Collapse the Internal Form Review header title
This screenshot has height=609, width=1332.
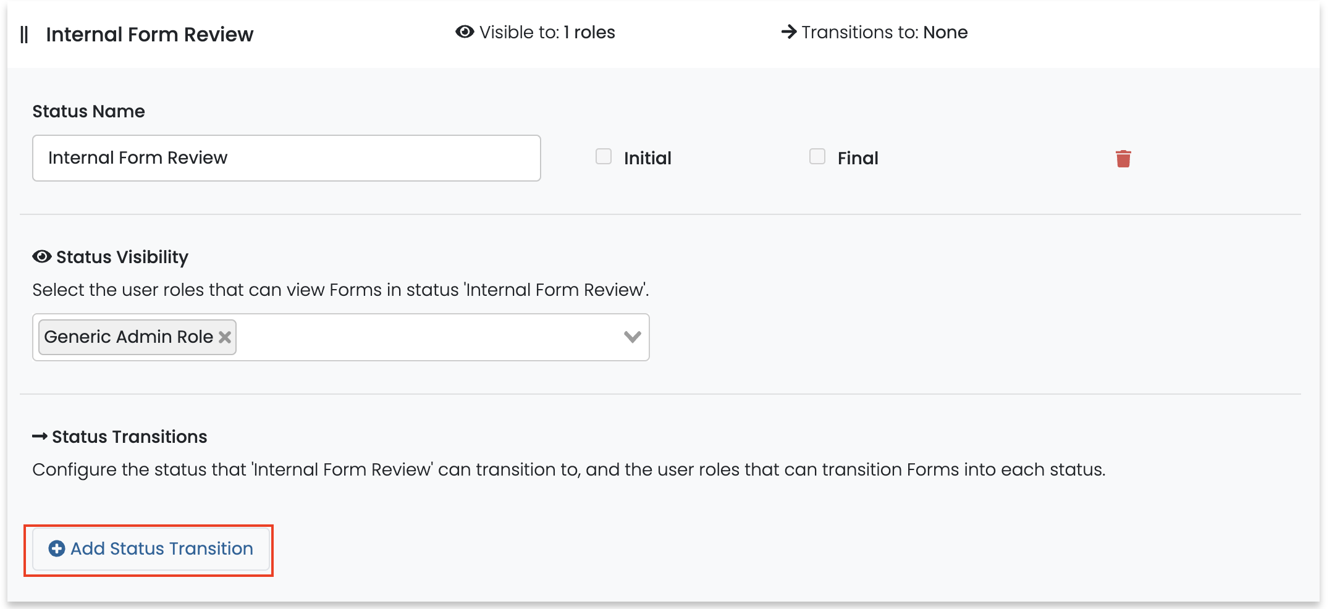[150, 35]
